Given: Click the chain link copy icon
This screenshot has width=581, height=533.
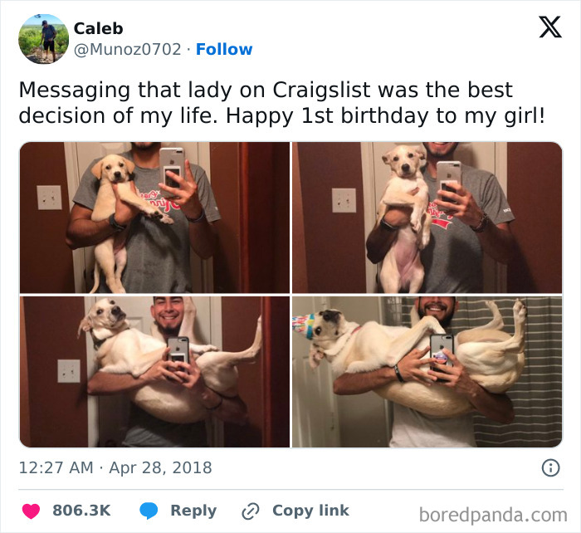Looking at the screenshot, I should [250, 511].
